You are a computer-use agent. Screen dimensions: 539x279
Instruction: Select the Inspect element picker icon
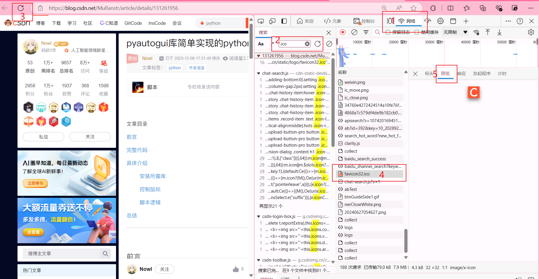(x=261, y=21)
